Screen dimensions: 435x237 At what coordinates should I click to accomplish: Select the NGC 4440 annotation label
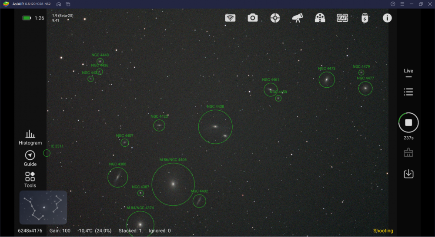(100, 55)
